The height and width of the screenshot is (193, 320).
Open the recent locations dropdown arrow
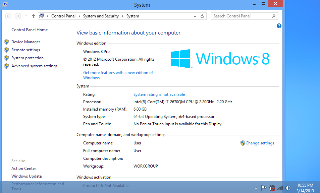coord(26,16)
